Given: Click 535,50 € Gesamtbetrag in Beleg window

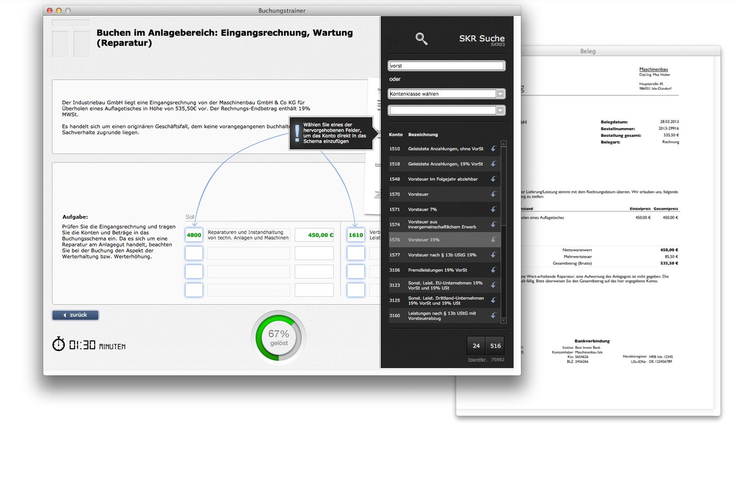Looking at the screenshot, I should tap(669, 263).
